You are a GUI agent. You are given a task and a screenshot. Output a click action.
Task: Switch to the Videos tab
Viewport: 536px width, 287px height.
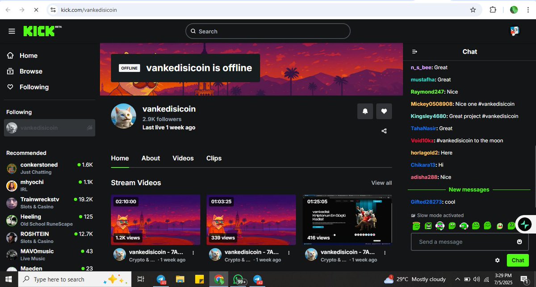pos(183,158)
